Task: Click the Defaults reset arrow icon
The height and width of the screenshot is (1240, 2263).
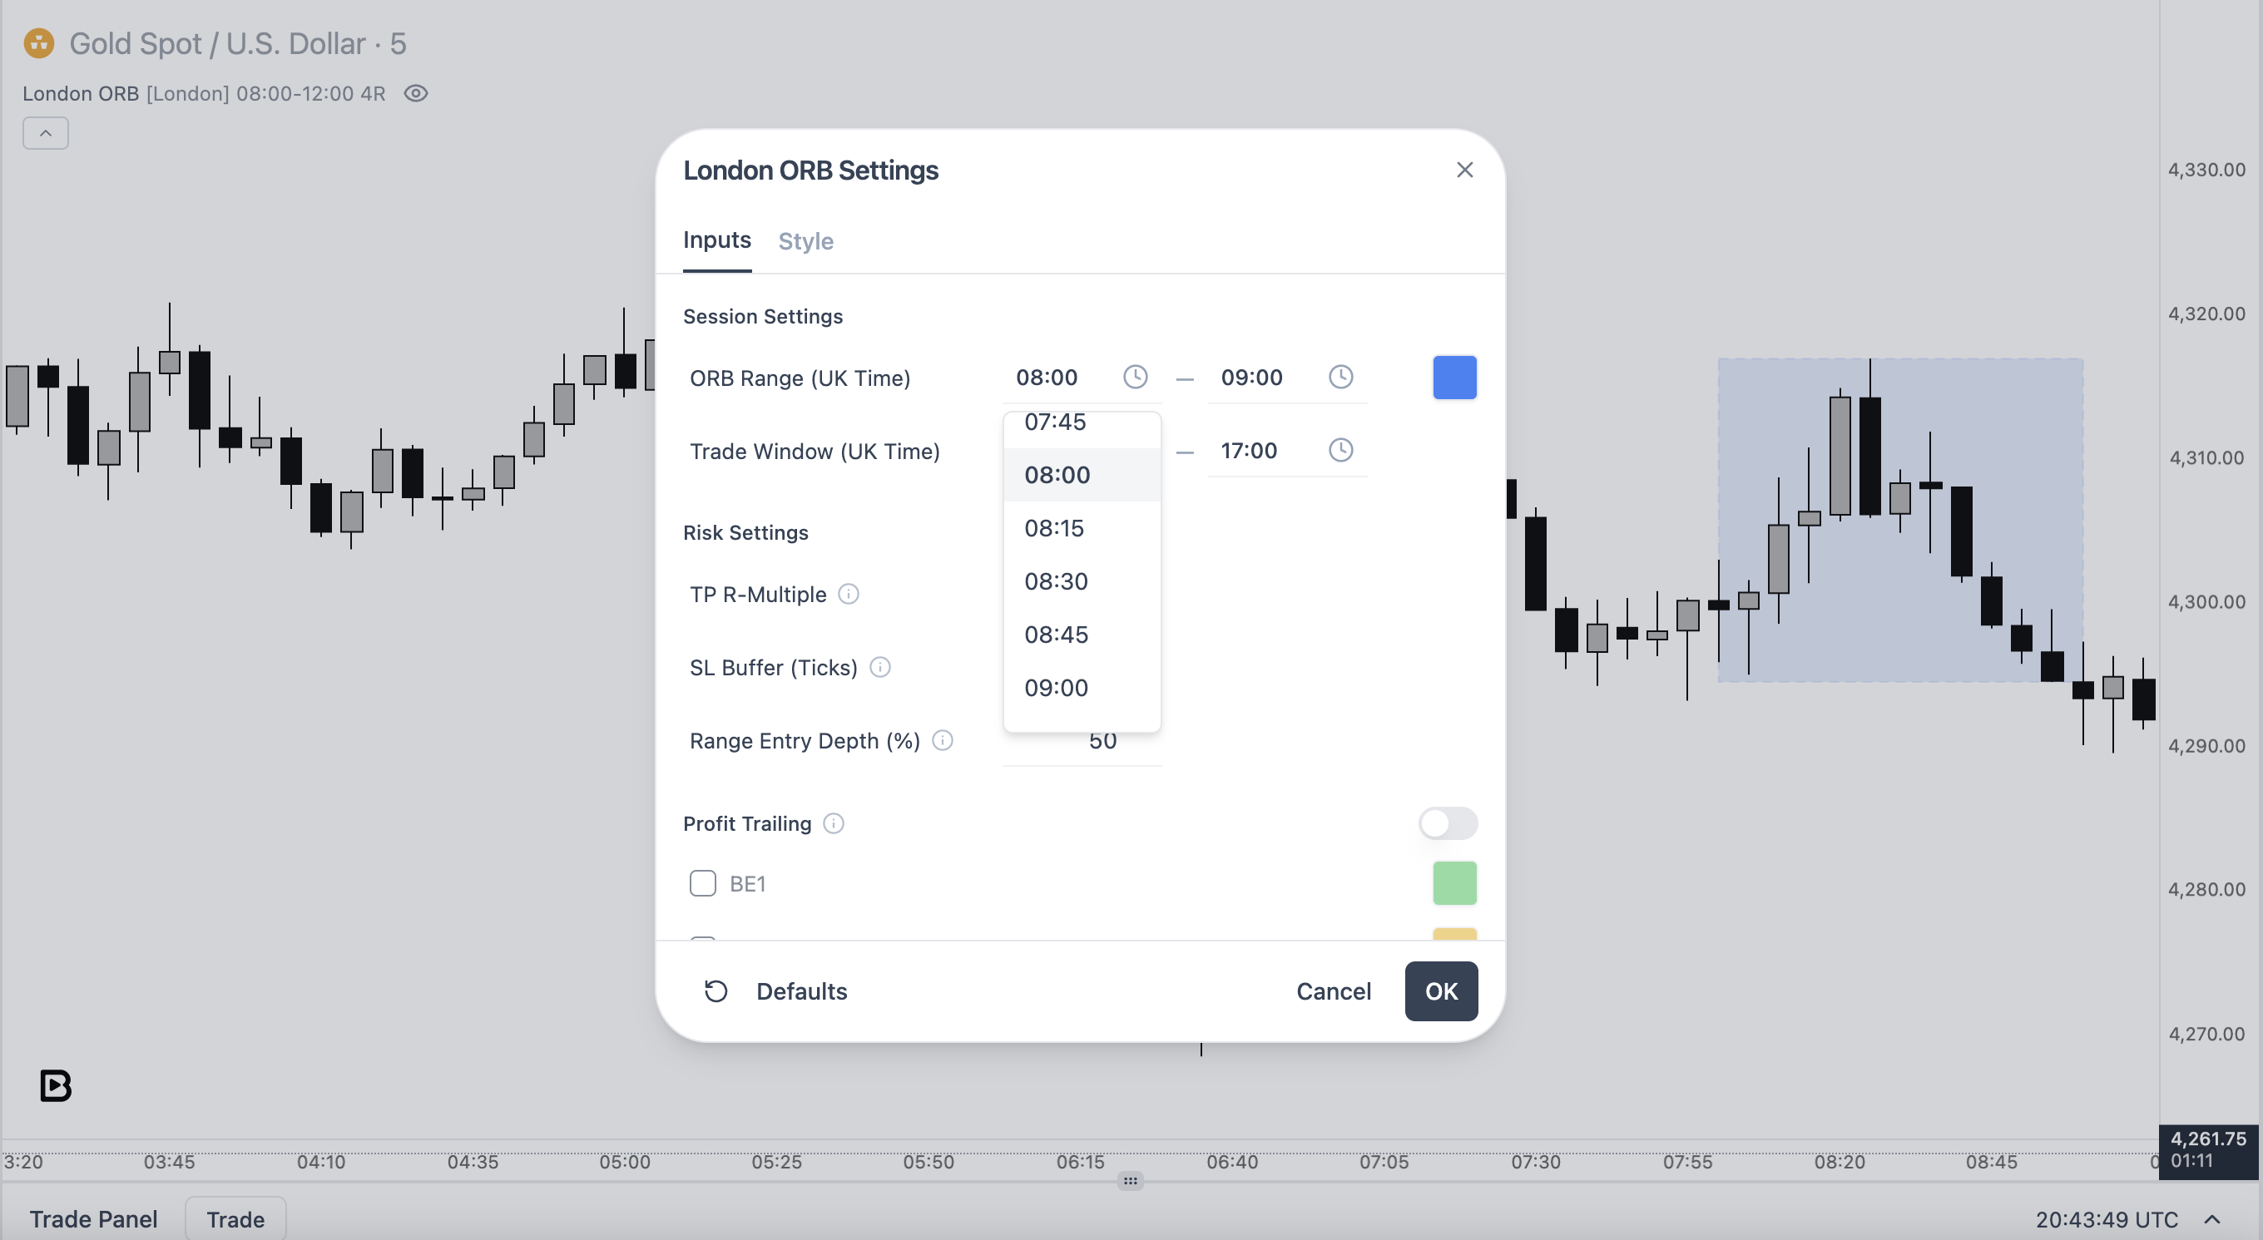Action: [716, 991]
